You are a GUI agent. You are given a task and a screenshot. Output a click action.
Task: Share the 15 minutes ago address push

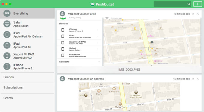click(x=193, y=79)
